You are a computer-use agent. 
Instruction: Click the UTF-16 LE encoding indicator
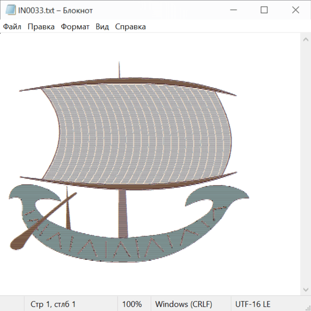tap(253, 304)
